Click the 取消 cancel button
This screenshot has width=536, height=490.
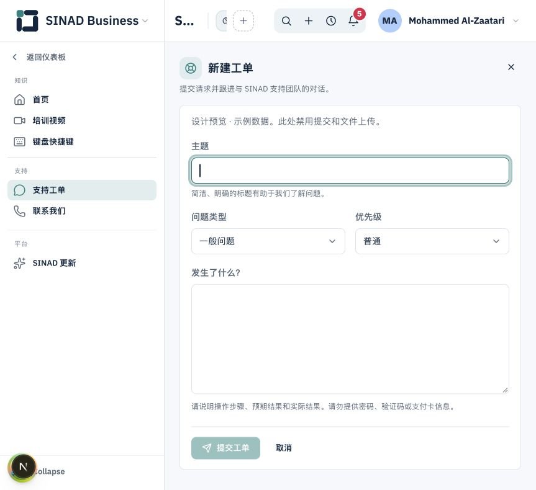pos(284,448)
